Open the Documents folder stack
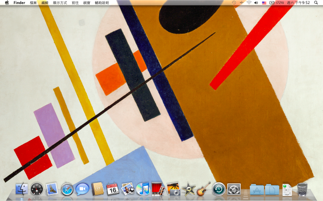323x201 pixels. [272, 189]
